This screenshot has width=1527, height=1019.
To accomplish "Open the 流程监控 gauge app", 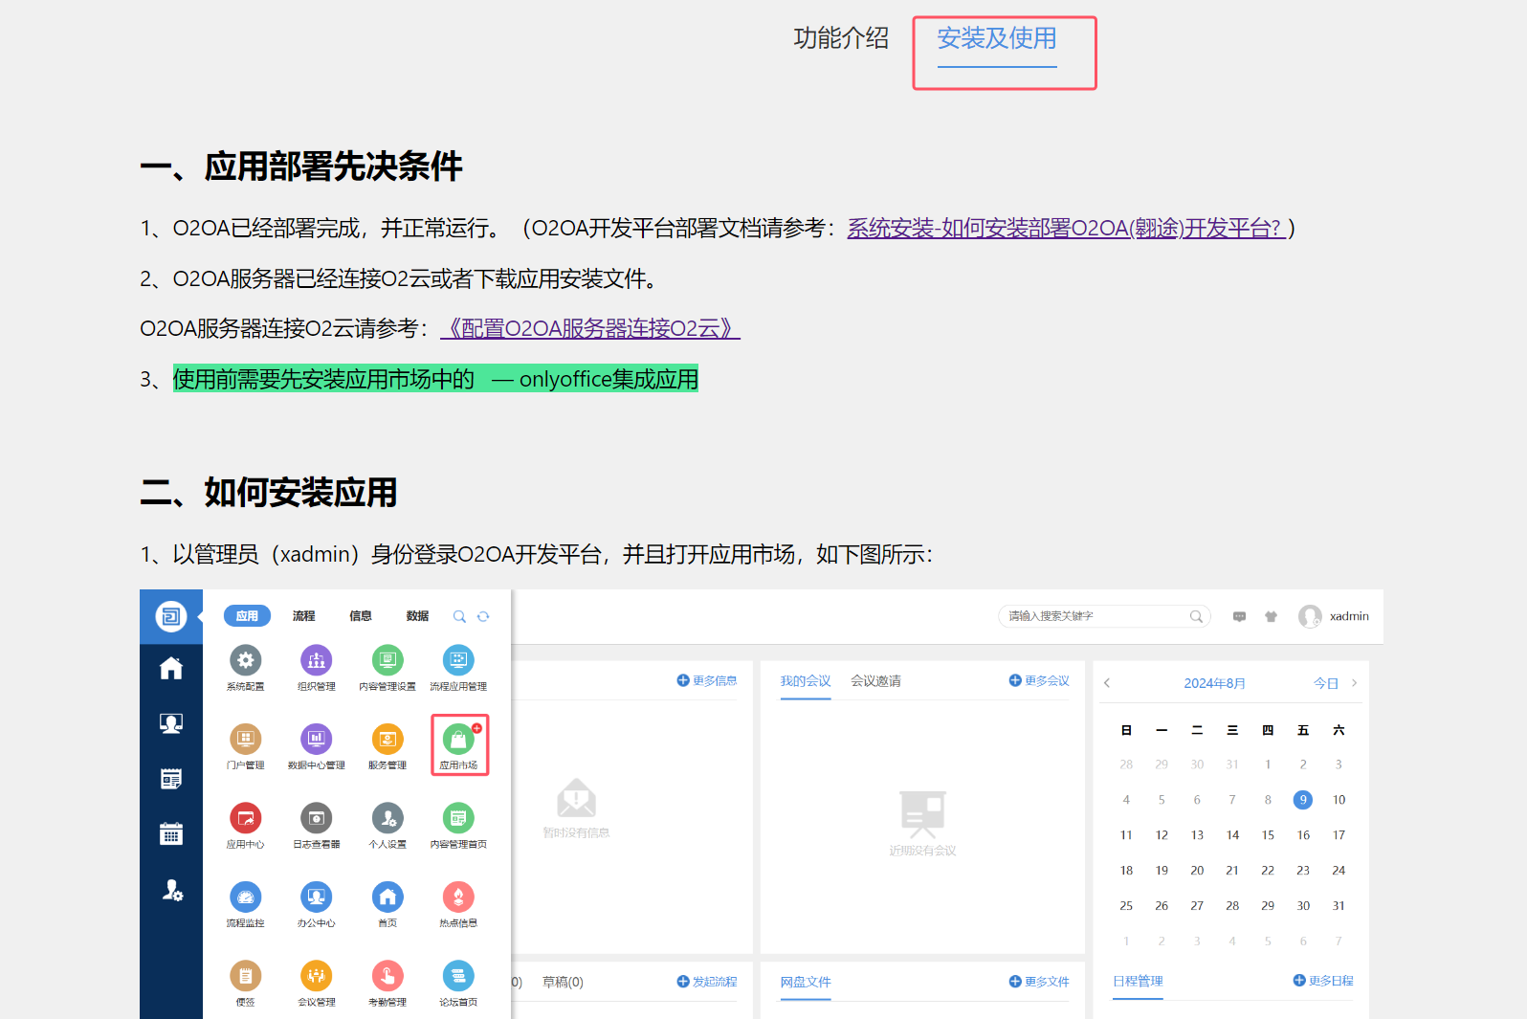I will pos(246,897).
